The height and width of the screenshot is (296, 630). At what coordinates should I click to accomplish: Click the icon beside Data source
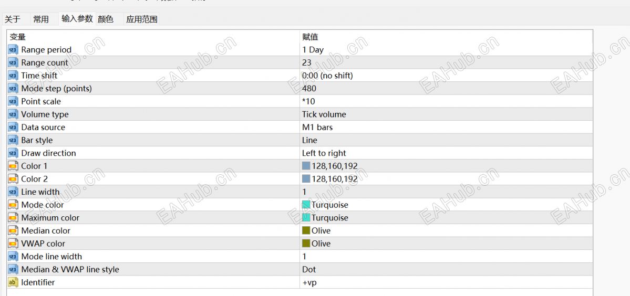13,127
